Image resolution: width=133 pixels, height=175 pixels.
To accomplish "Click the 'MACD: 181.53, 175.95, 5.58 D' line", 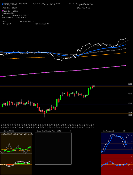I will 14,17.
